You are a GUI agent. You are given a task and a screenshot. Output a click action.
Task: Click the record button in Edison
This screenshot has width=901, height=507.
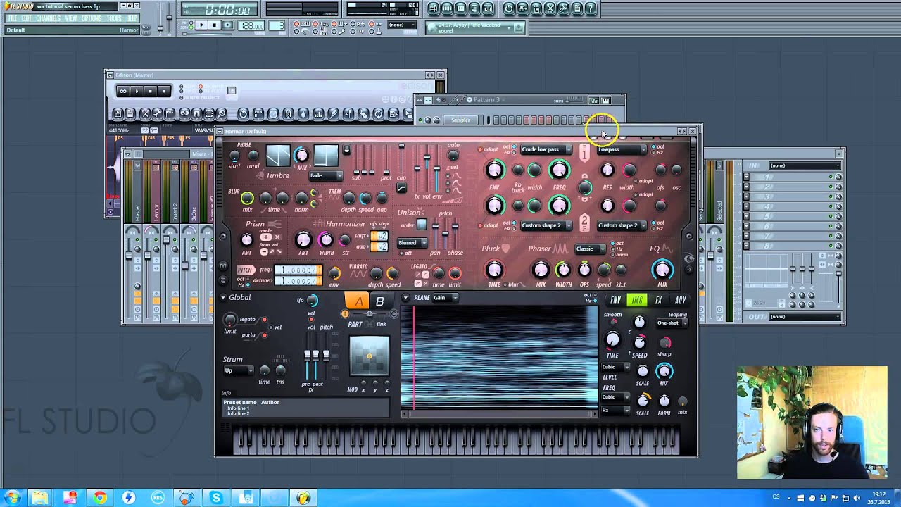coord(163,91)
